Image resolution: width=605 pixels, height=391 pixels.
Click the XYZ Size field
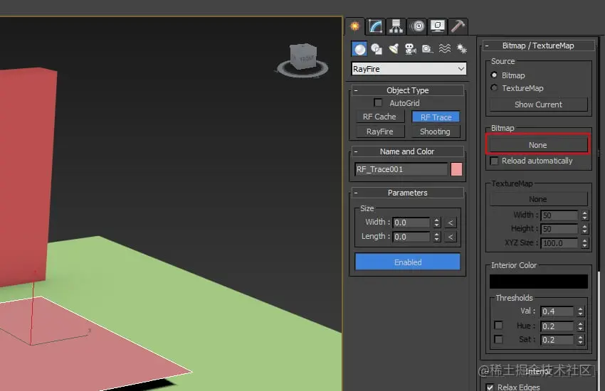click(559, 243)
